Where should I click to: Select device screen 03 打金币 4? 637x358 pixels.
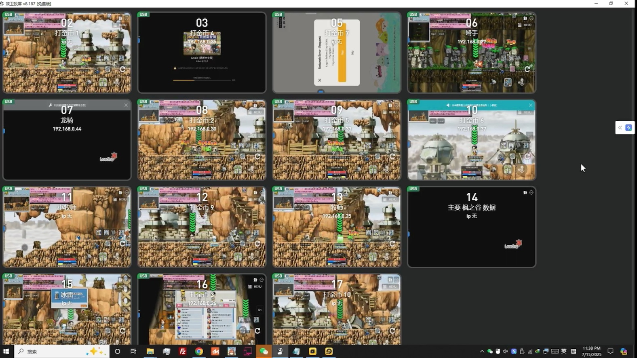click(202, 53)
